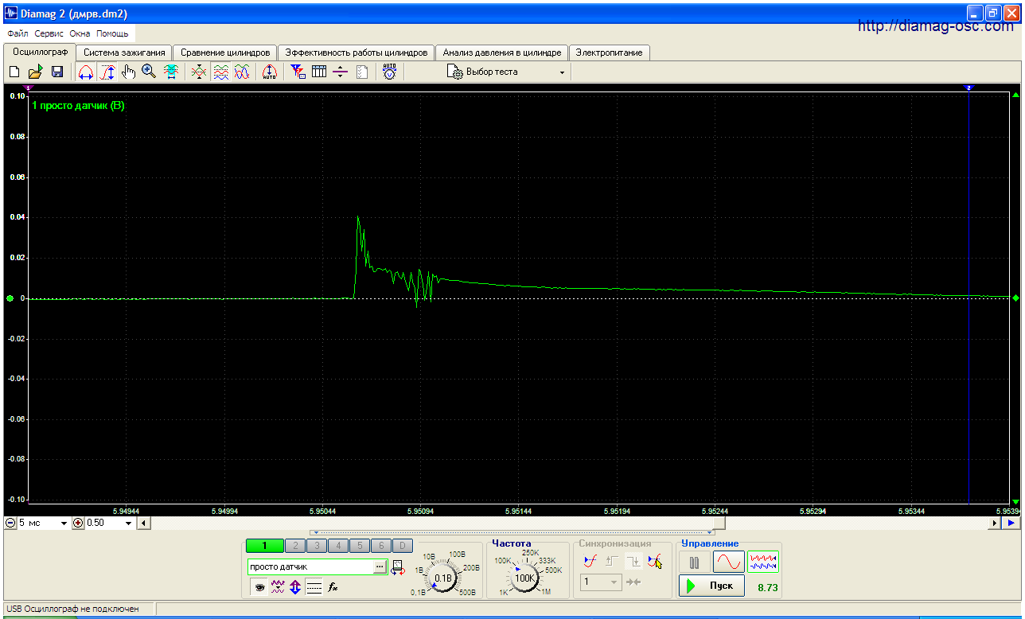Click the pause button in Управление
The height and width of the screenshot is (619, 1025).
coord(694,562)
